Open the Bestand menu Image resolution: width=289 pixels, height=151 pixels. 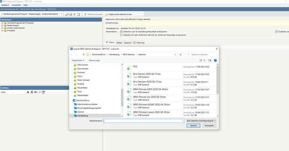(5, 5)
